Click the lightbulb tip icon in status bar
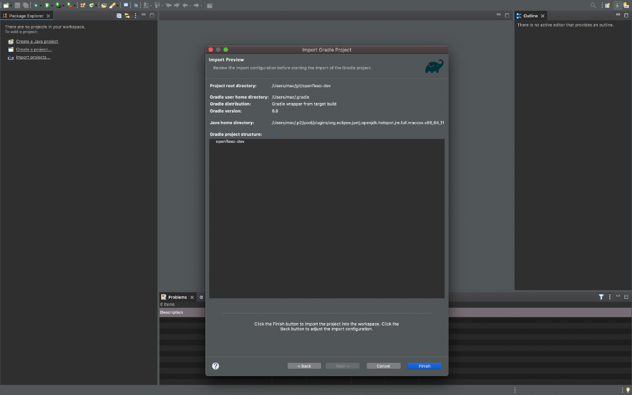The height and width of the screenshot is (395, 632). coord(628,390)
